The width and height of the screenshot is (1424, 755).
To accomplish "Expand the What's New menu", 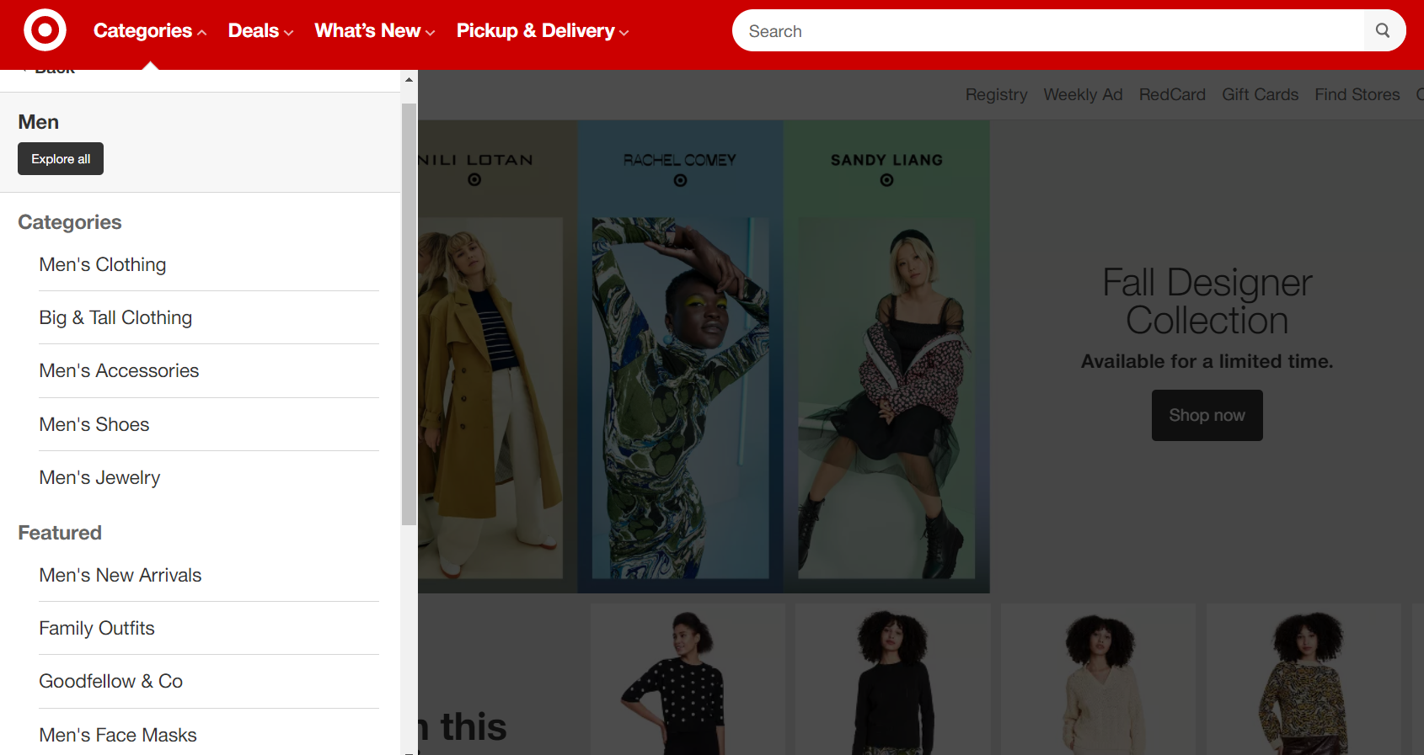I will [375, 31].
